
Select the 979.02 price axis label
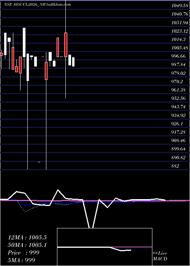(178, 73)
